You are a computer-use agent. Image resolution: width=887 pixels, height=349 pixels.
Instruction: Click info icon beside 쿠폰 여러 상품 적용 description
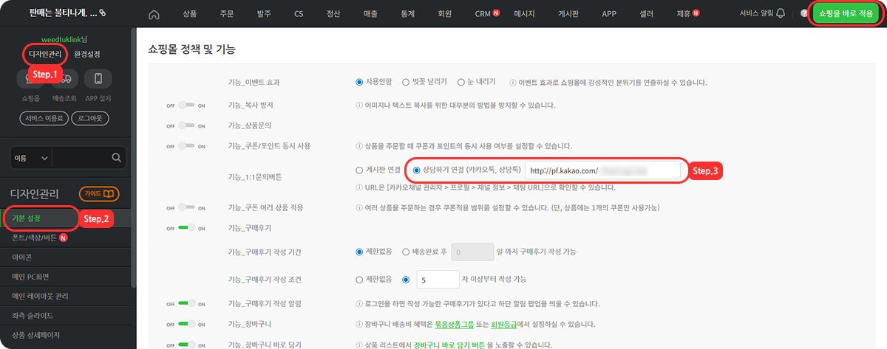click(359, 207)
